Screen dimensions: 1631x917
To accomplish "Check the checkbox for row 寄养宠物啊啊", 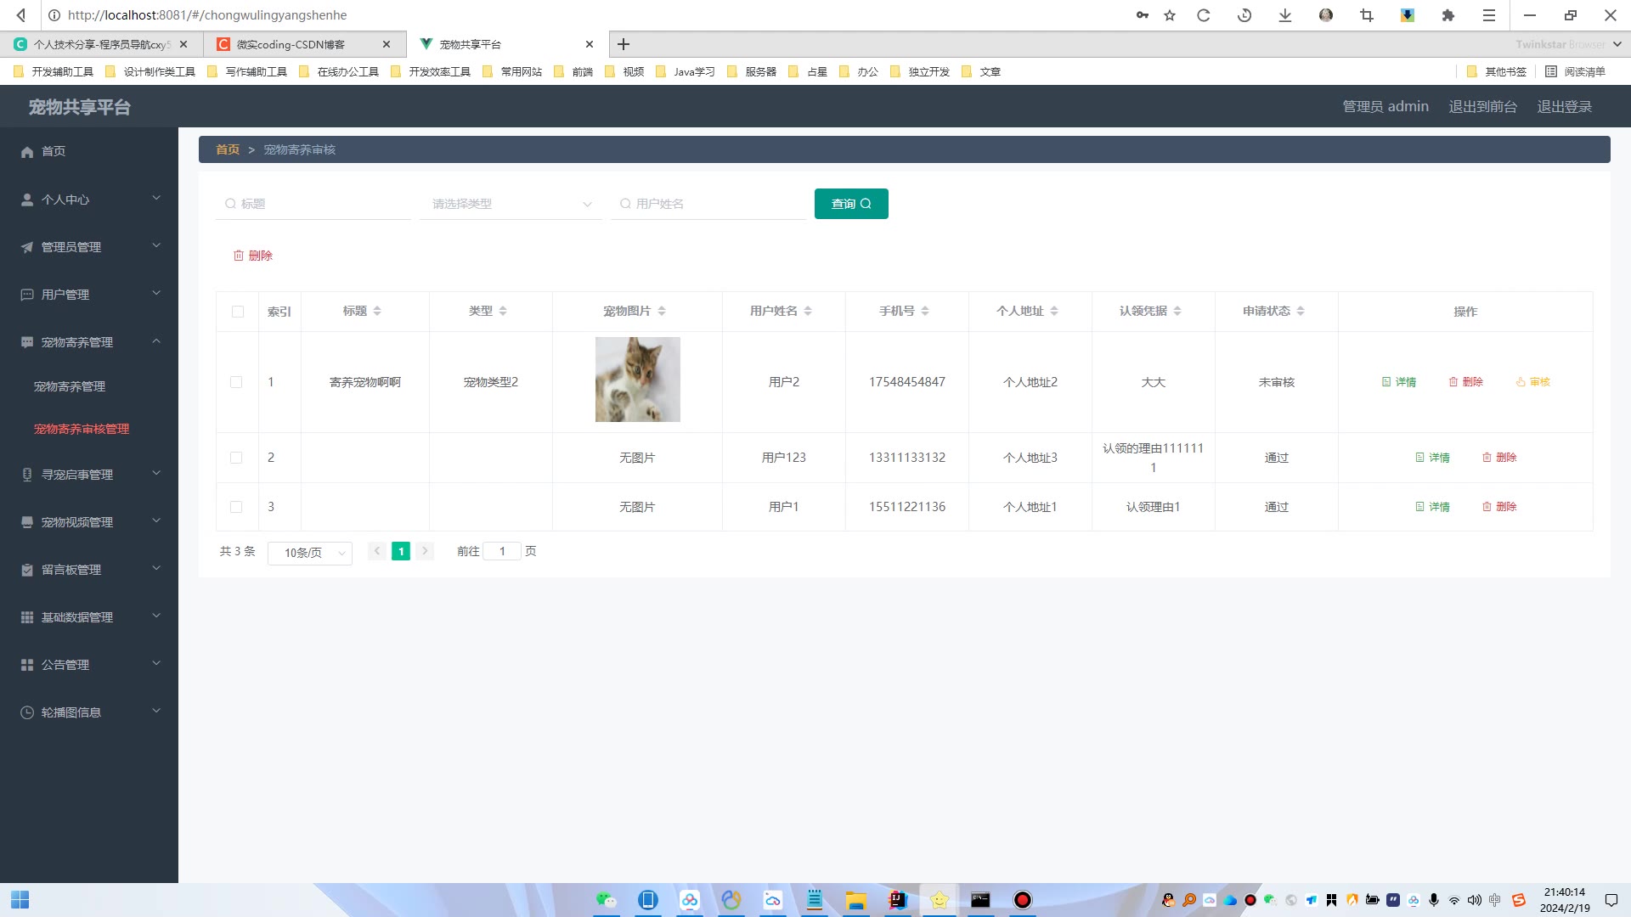I will click(x=236, y=382).
